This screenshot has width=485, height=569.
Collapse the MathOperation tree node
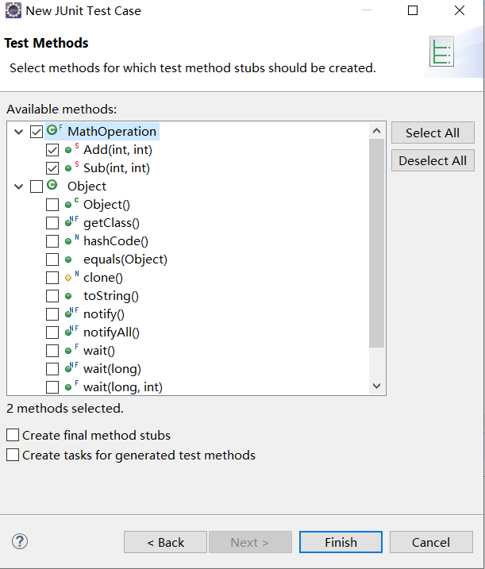point(18,132)
